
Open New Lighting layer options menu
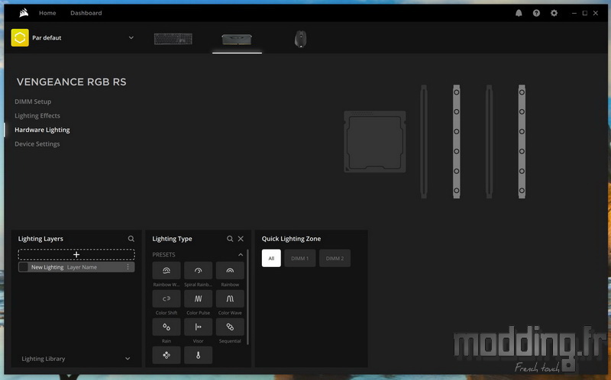[x=128, y=267]
